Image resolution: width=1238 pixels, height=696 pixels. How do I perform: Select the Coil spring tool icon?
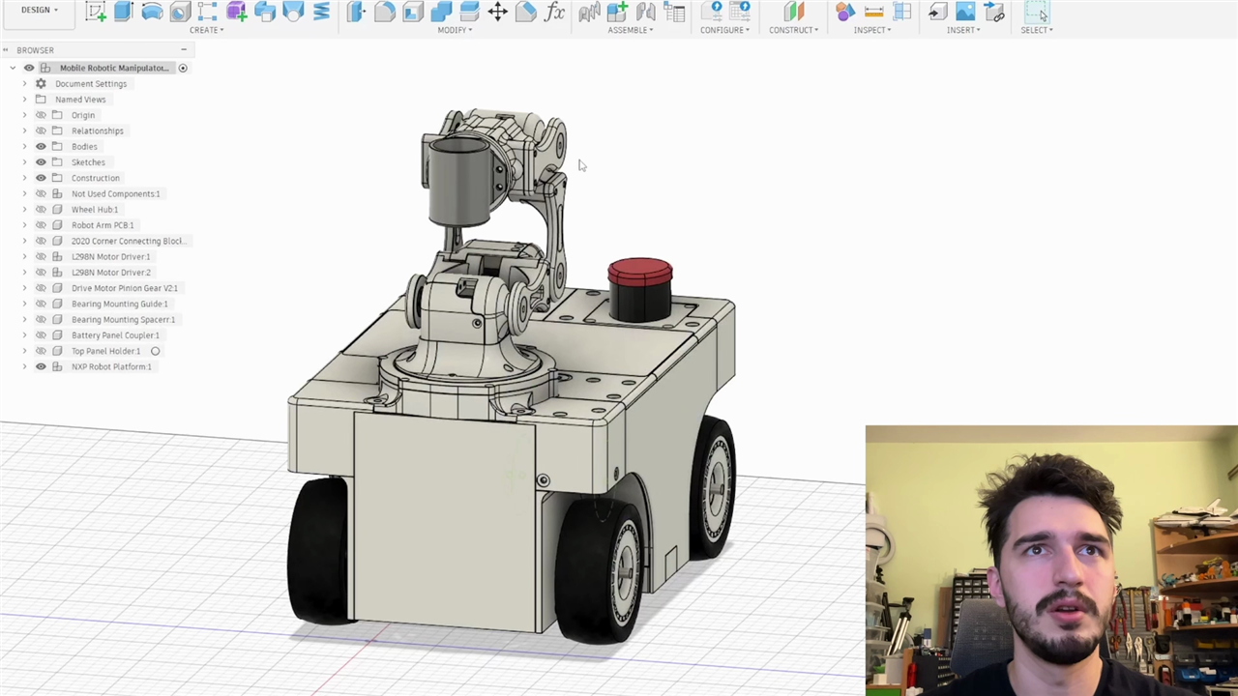[321, 12]
